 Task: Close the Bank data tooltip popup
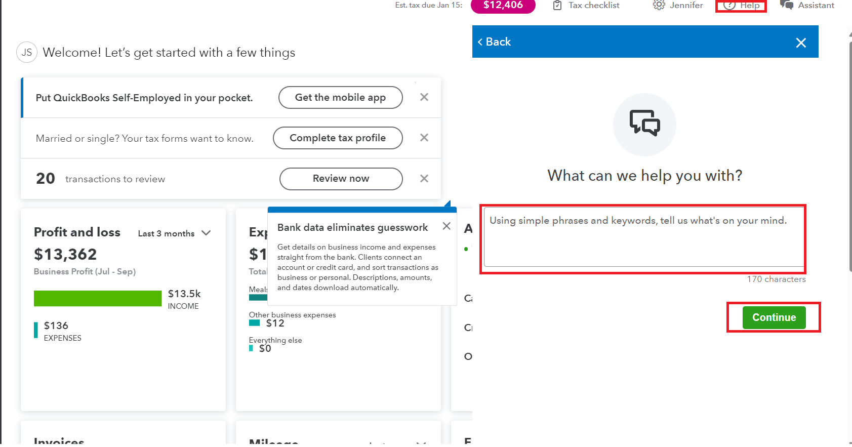click(447, 226)
